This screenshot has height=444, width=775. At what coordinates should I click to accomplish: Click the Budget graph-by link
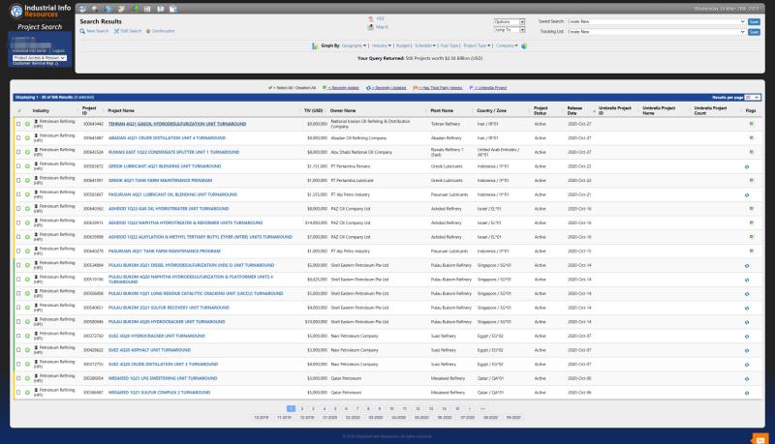403,45
